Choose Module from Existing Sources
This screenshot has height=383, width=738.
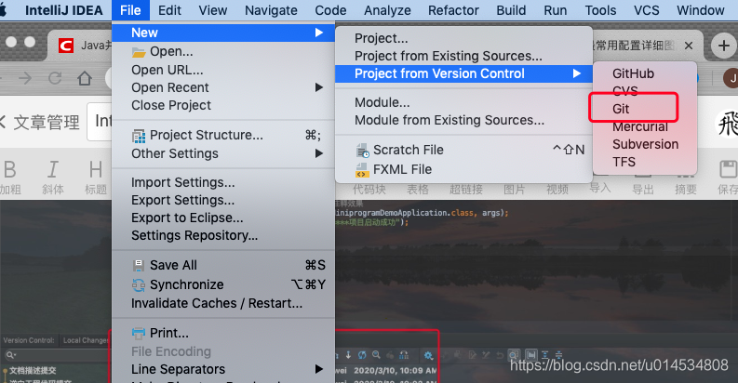point(449,120)
